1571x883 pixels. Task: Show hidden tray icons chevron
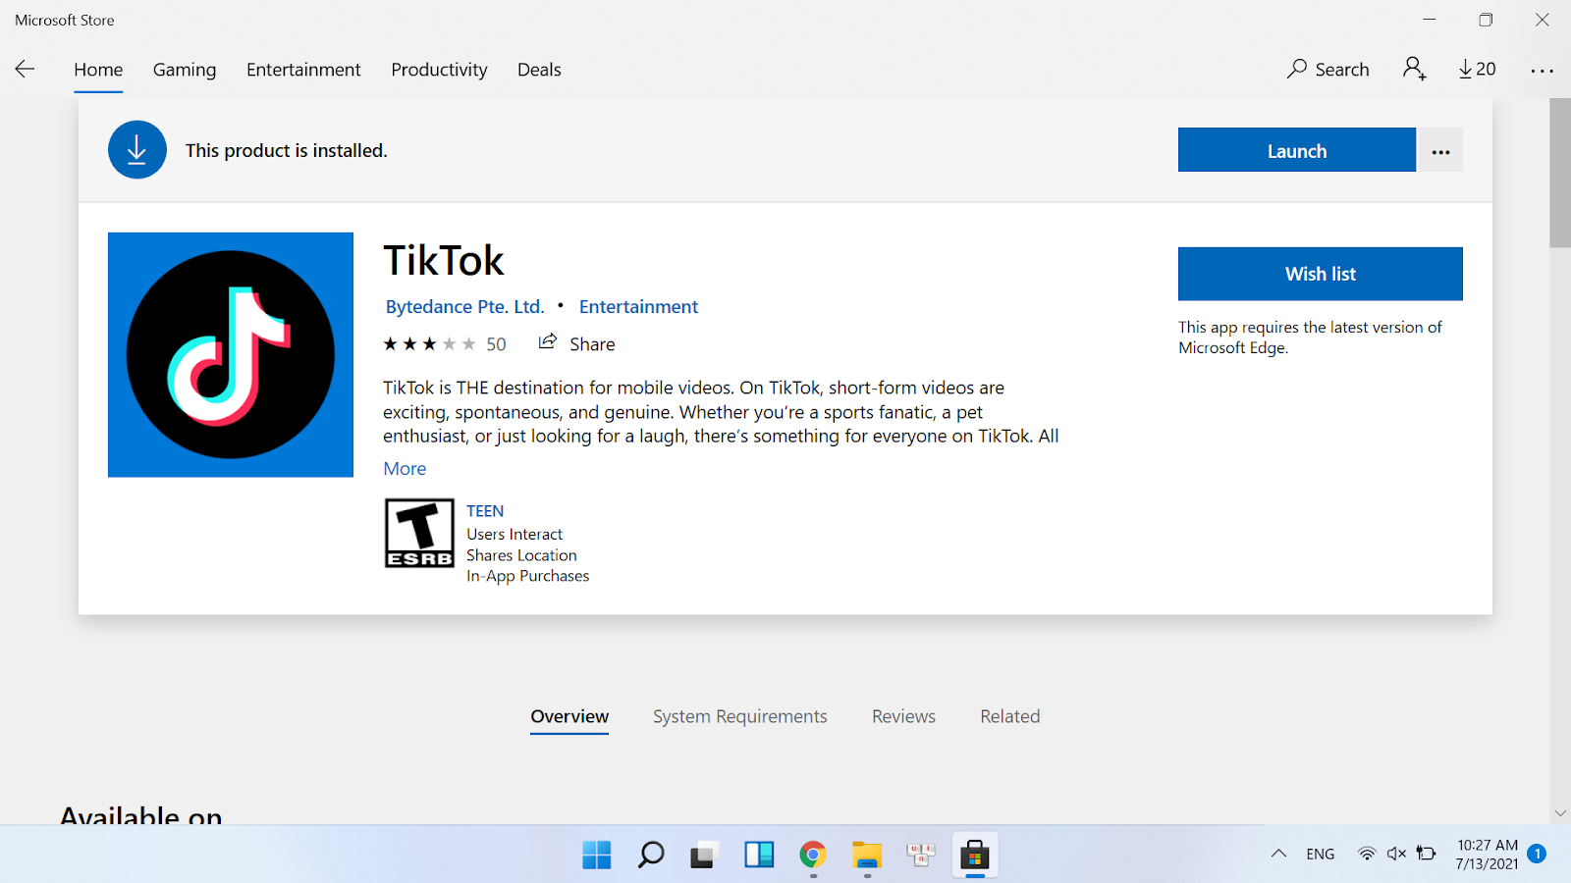(1278, 854)
